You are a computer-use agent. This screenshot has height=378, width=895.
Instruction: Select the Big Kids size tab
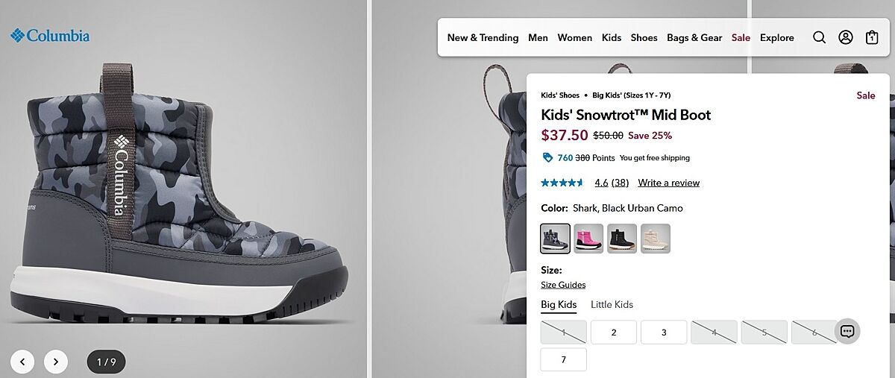point(559,304)
